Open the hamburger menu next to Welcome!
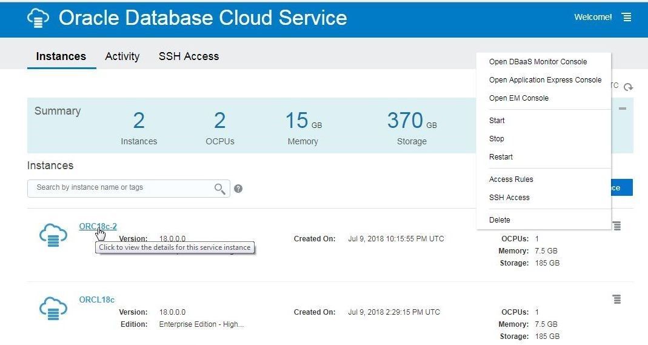This screenshot has width=648, height=345. 627,18
